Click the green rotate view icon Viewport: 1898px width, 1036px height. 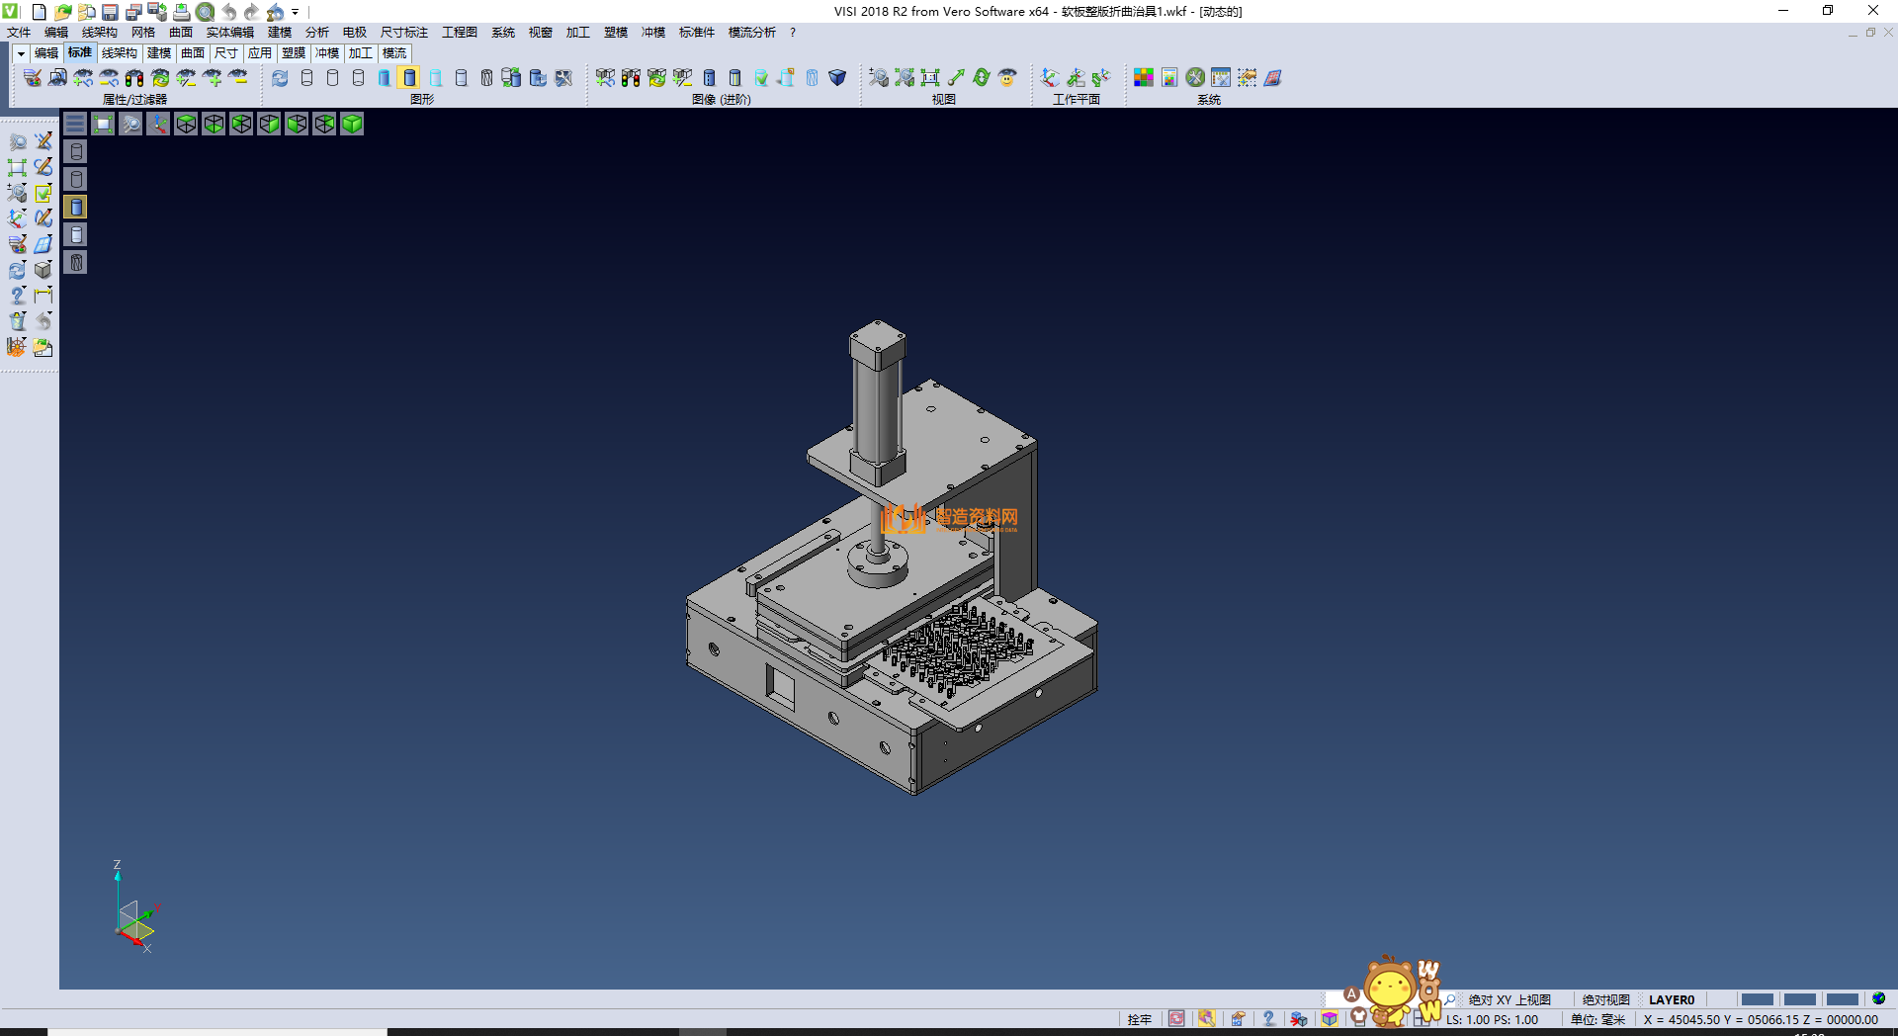(x=981, y=77)
